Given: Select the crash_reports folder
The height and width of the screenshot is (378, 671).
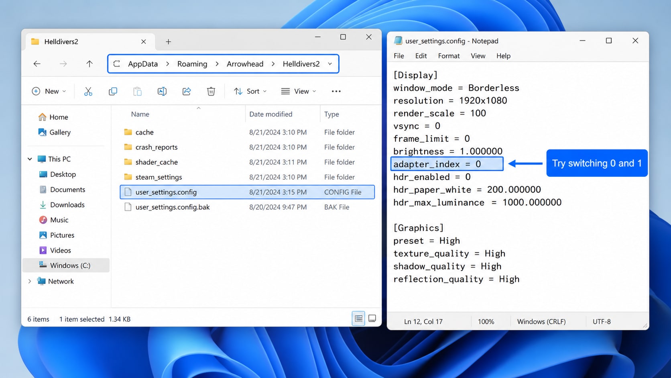Looking at the screenshot, I should coord(247,147).
